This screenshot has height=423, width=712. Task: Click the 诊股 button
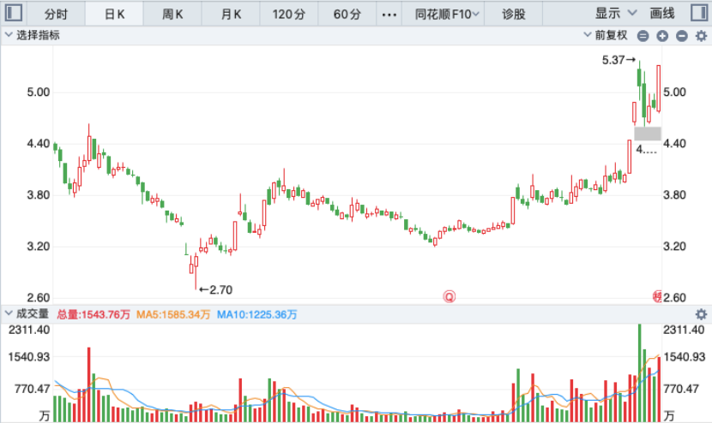(514, 14)
